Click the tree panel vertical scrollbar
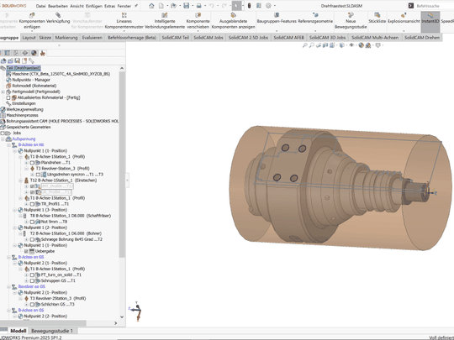 [122, 165]
